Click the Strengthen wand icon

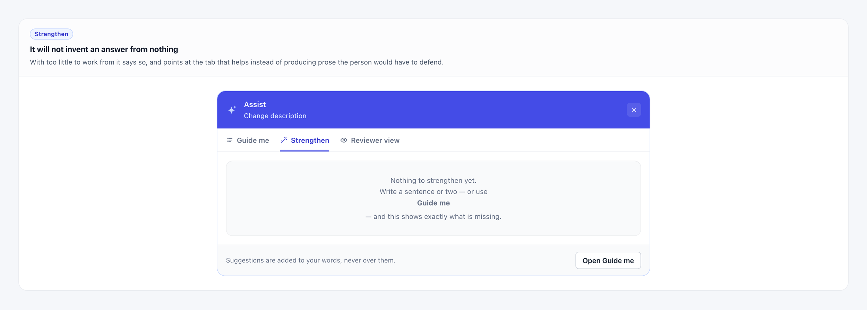[284, 140]
